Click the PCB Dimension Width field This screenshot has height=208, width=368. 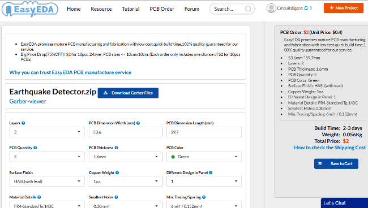point(125,132)
